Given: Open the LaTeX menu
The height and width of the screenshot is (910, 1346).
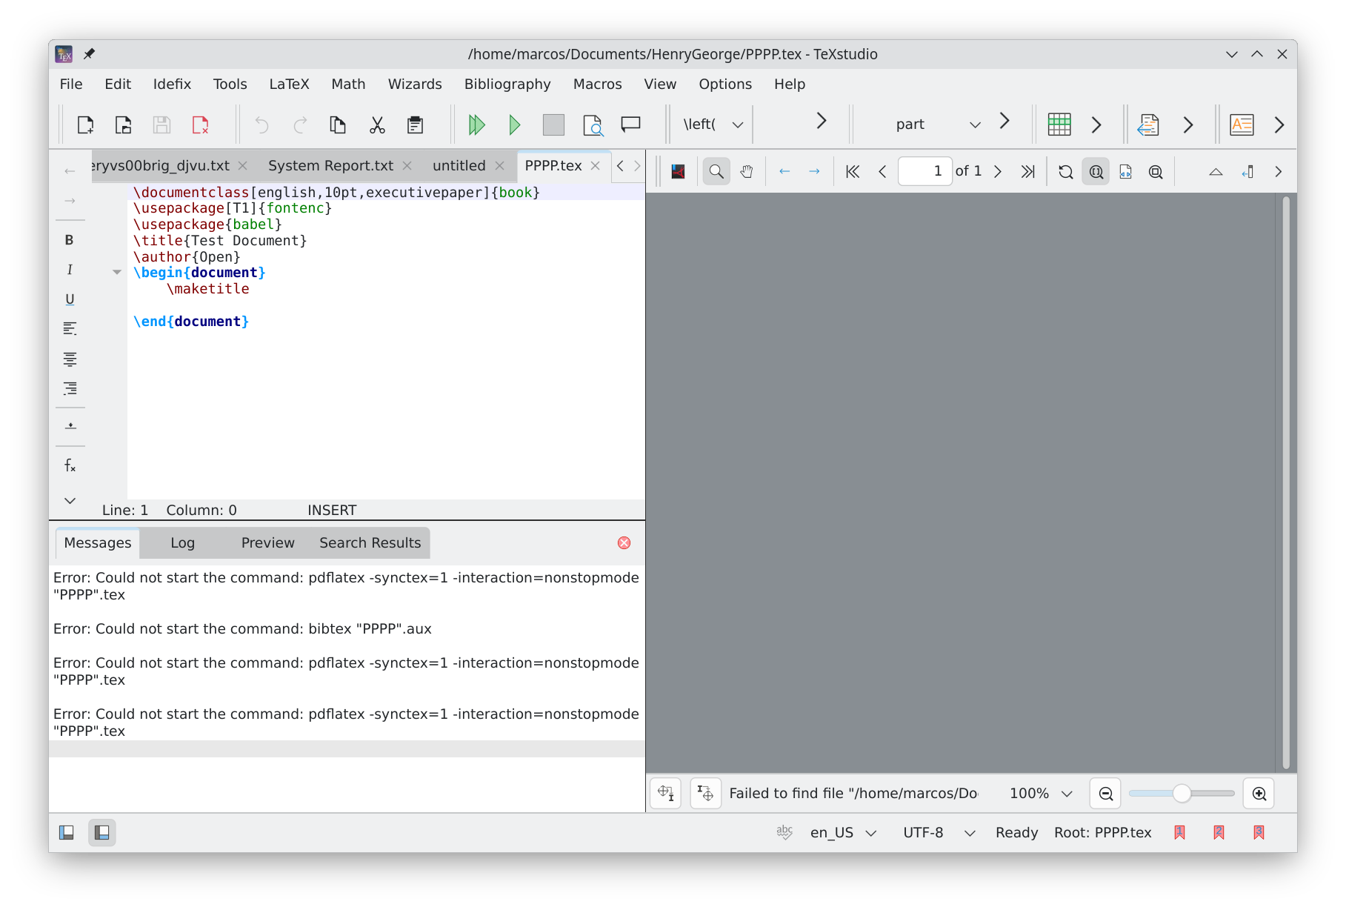Looking at the screenshot, I should [289, 84].
